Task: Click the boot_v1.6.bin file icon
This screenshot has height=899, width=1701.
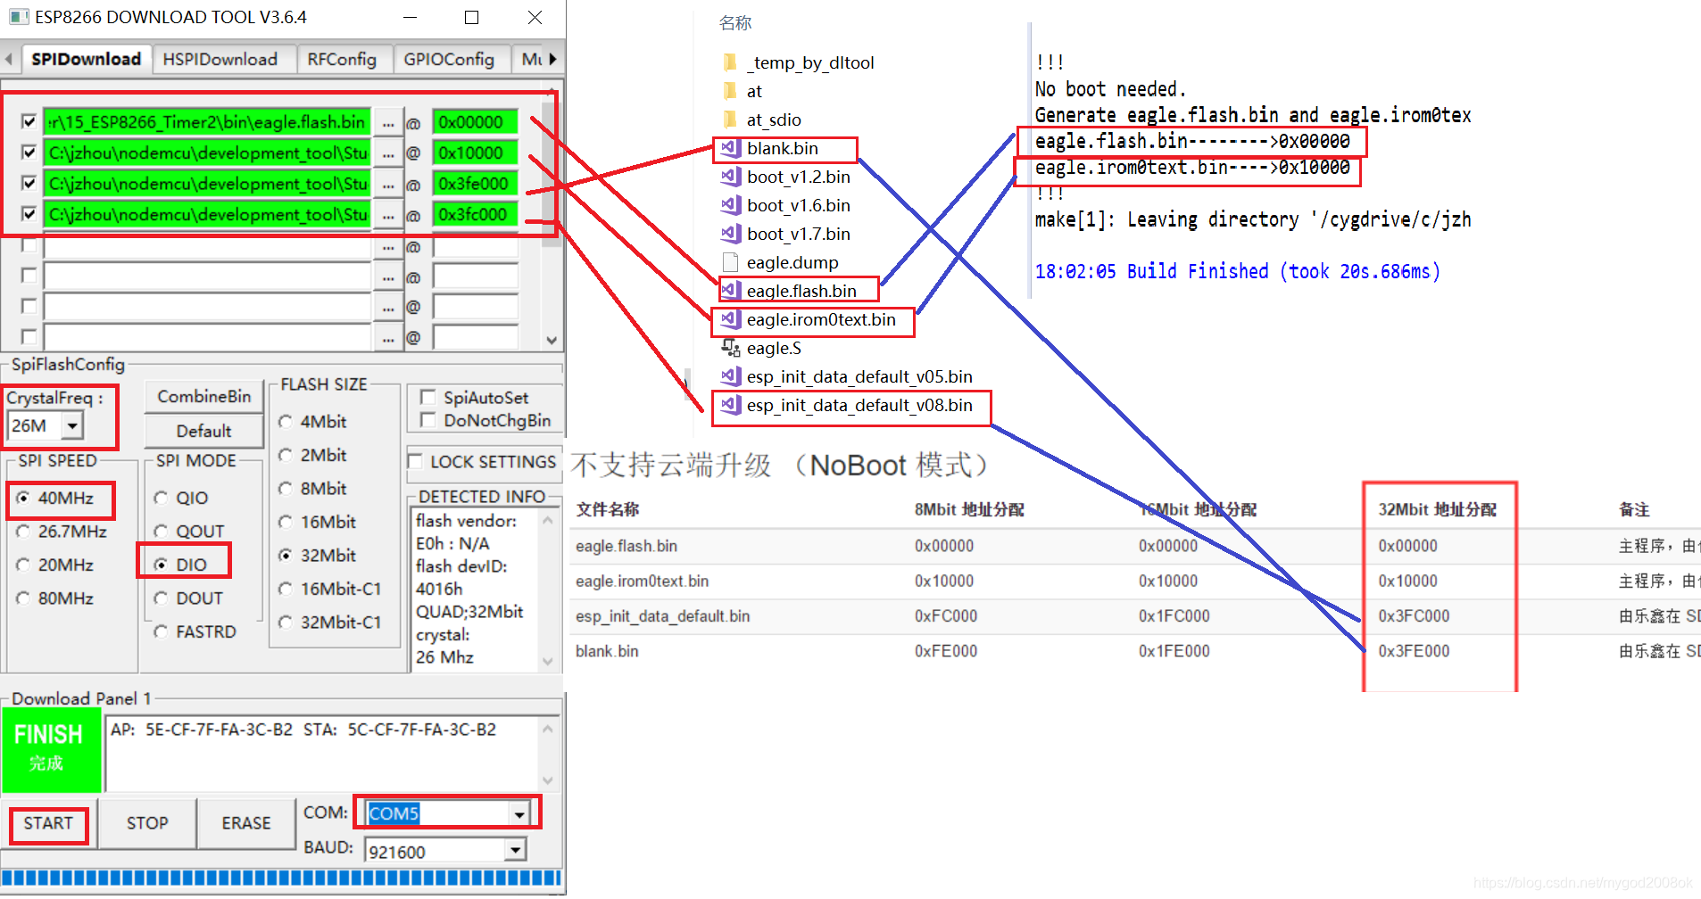Action: pos(731,205)
